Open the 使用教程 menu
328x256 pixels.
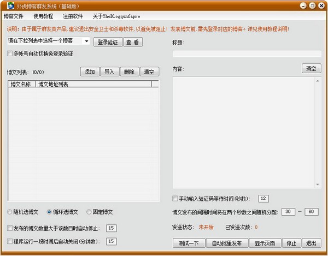pyautogui.click(x=43, y=16)
